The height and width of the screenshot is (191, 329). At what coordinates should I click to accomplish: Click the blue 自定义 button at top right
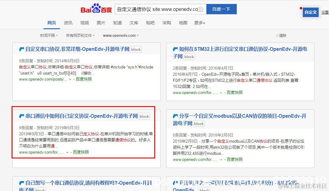(310, 12)
